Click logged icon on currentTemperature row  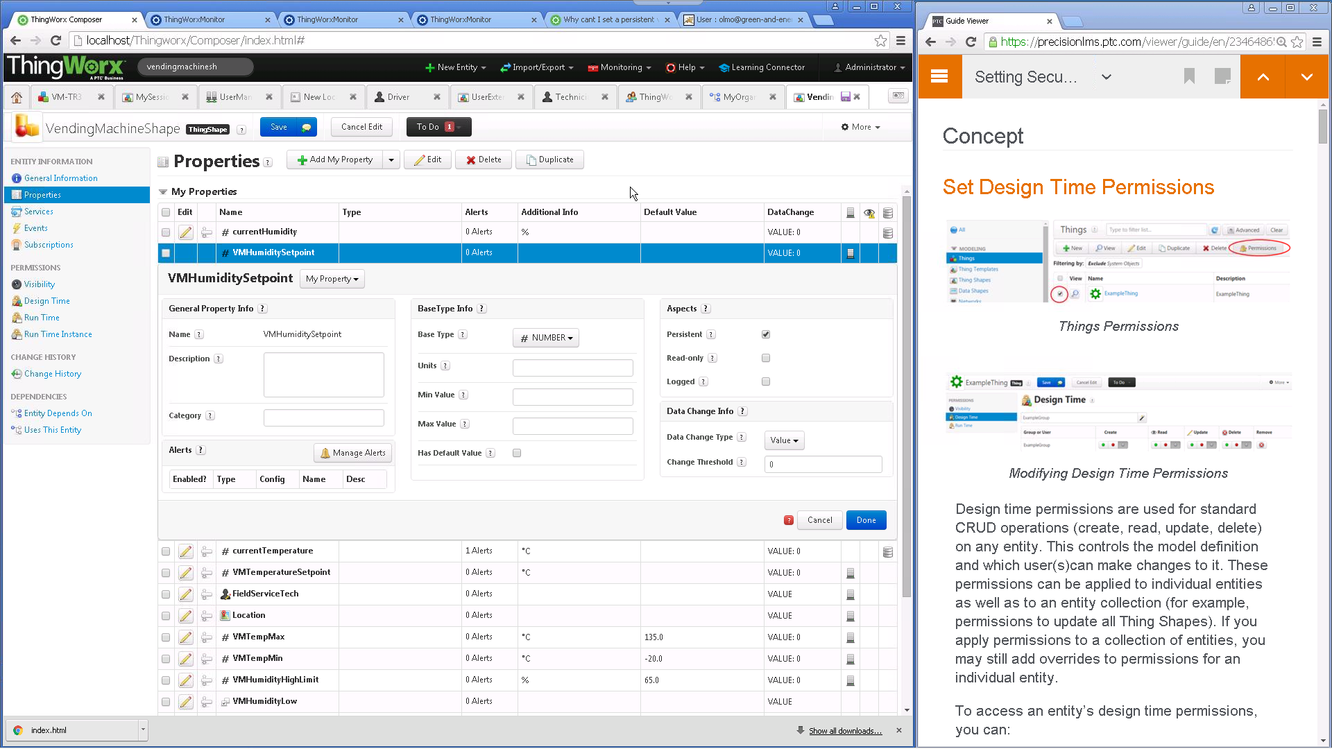click(888, 552)
